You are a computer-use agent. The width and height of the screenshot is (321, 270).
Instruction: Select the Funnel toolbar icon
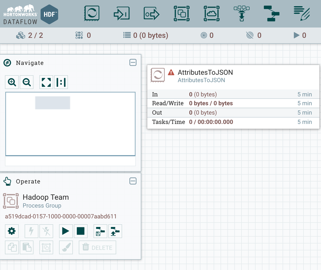coord(242,13)
